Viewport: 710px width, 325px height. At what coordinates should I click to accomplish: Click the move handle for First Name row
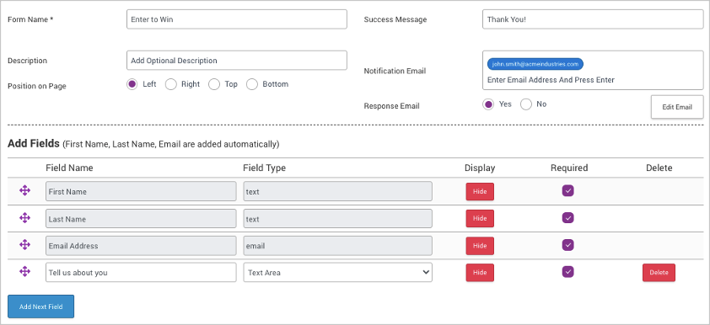click(x=25, y=191)
